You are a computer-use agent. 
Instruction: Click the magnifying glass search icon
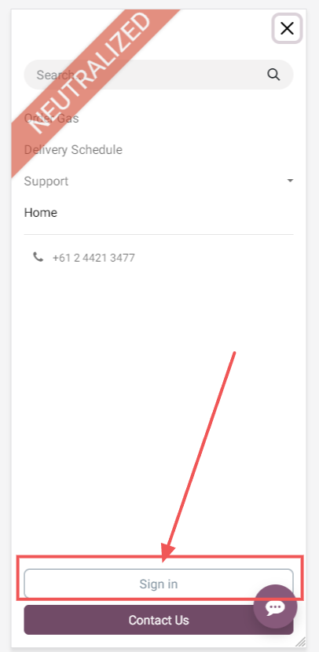point(273,75)
